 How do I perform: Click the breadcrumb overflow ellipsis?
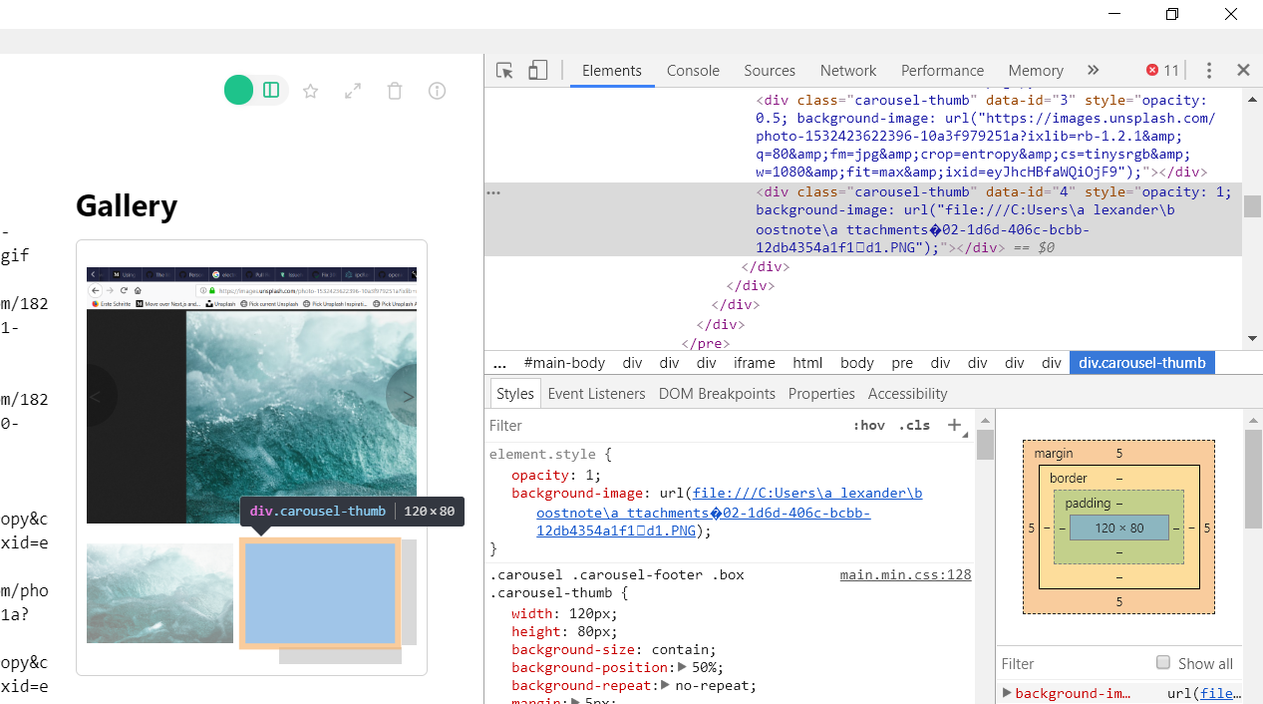tap(499, 363)
